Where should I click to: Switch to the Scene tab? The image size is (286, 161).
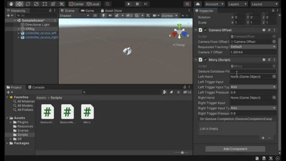coord(67,11)
